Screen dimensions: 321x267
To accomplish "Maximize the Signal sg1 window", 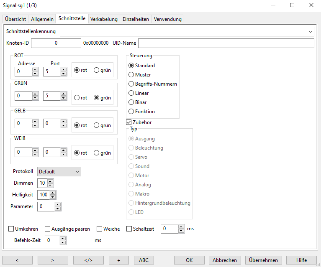I will pos(292,5).
